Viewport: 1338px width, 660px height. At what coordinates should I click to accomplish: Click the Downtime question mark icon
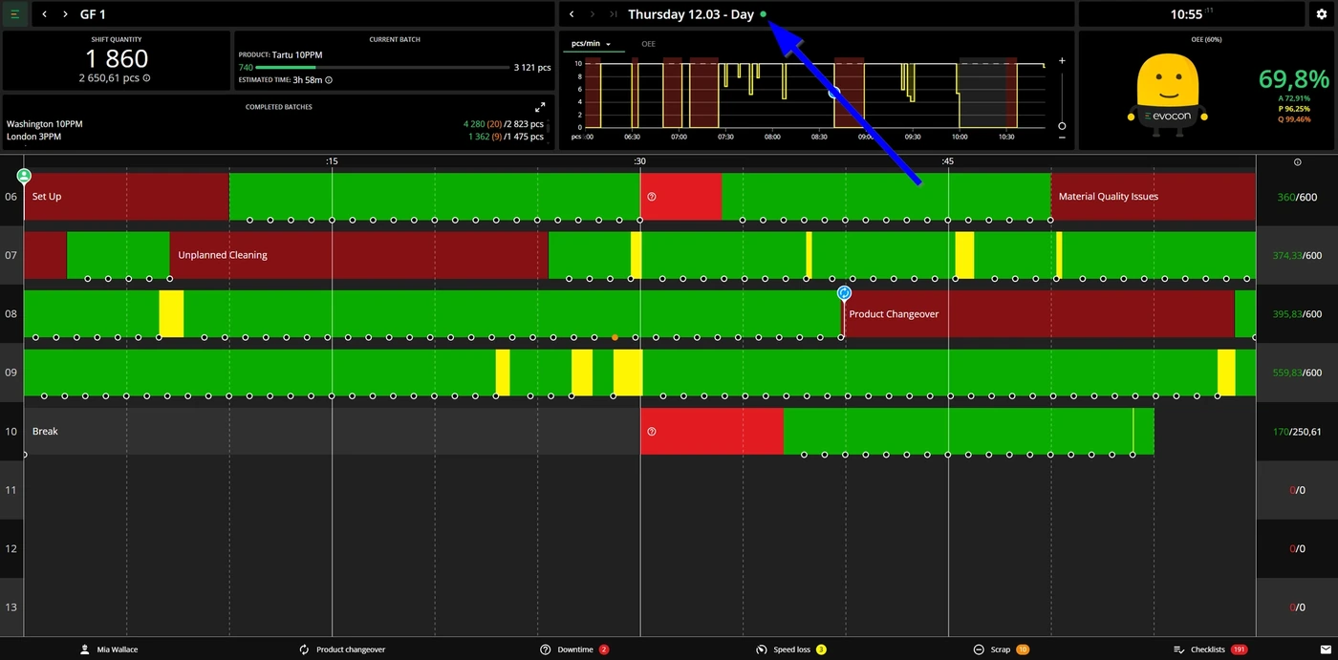pyautogui.click(x=546, y=649)
